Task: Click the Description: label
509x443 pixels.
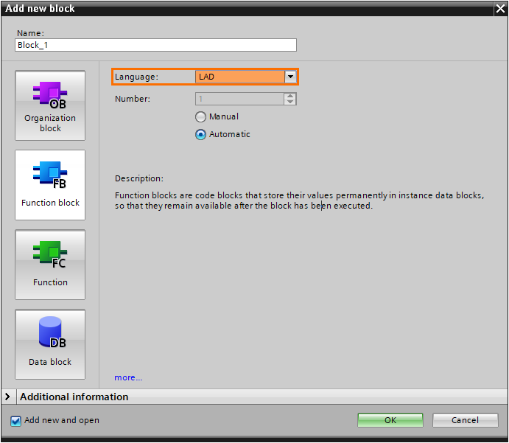Action: 139,178
